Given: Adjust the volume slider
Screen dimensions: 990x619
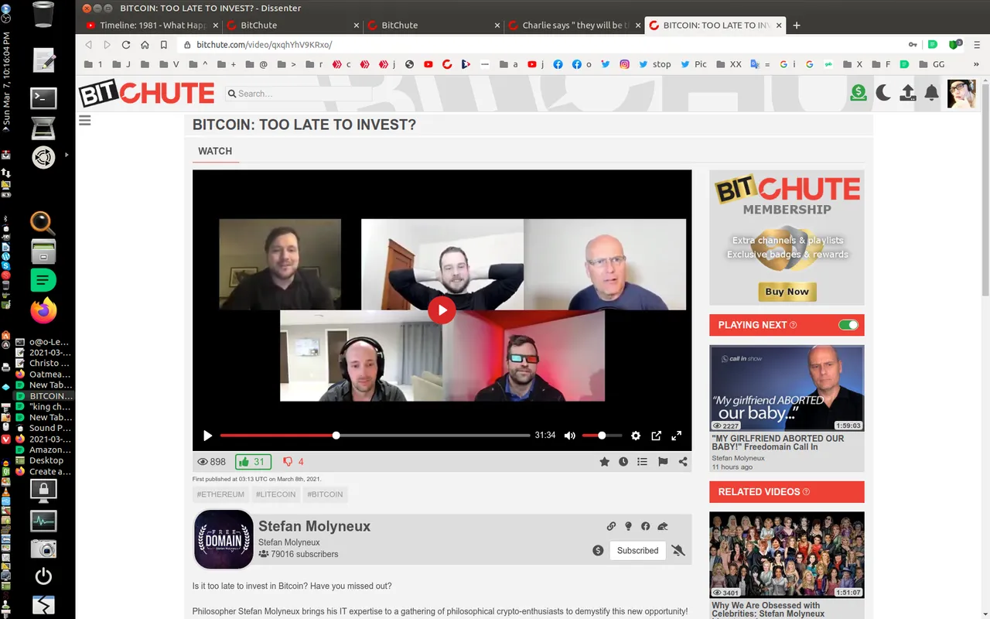Looking at the screenshot, I should coord(602,436).
